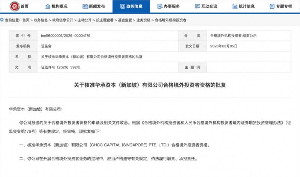Image resolution: width=300 pixels, height=177 pixels.
Task: Click the 机构概况 building icon
Action: pyautogui.click(x=48, y=6)
